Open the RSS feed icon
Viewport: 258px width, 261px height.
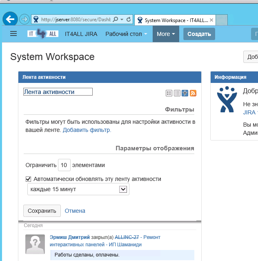pyautogui.click(x=193, y=93)
